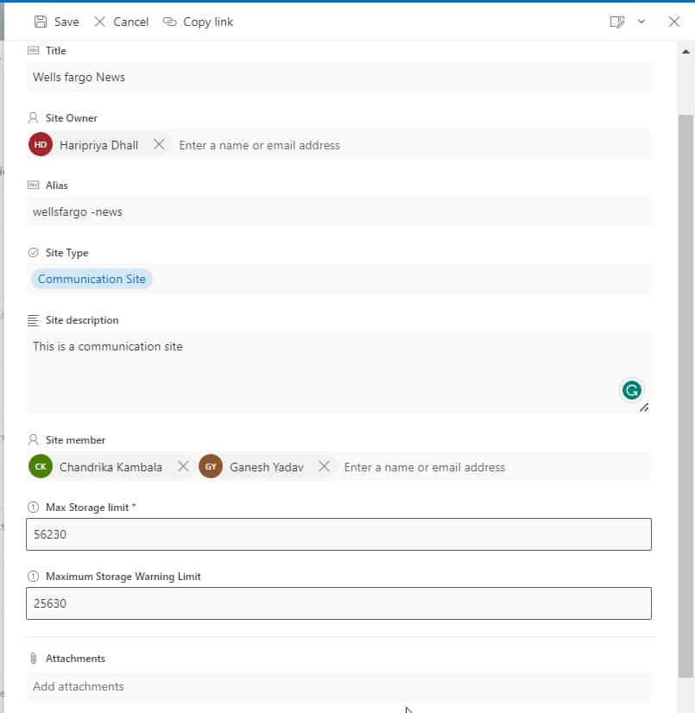The width and height of the screenshot is (695, 713).
Task: Select the Haripriya Dhall name text
Action: pos(98,145)
